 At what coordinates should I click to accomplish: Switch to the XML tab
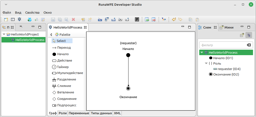[117, 113]
